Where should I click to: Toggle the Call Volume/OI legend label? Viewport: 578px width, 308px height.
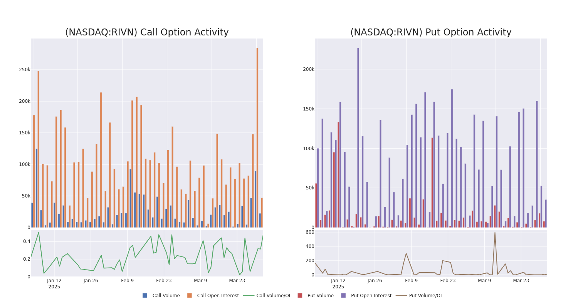pos(273,296)
